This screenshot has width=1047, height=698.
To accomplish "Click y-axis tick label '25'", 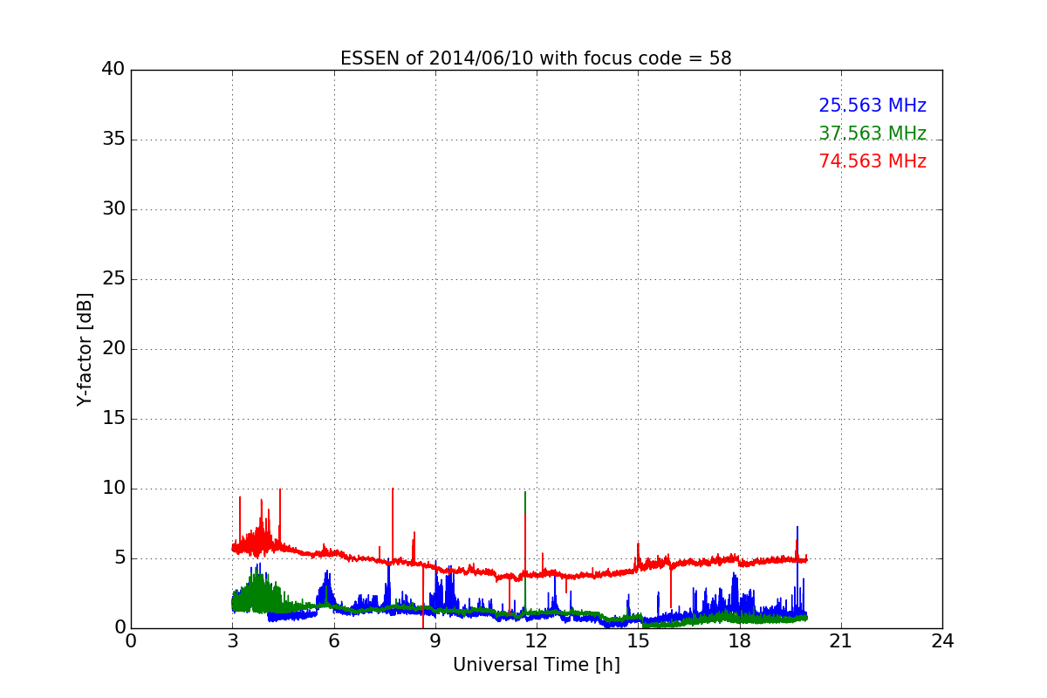I will click(x=113, y=279).
